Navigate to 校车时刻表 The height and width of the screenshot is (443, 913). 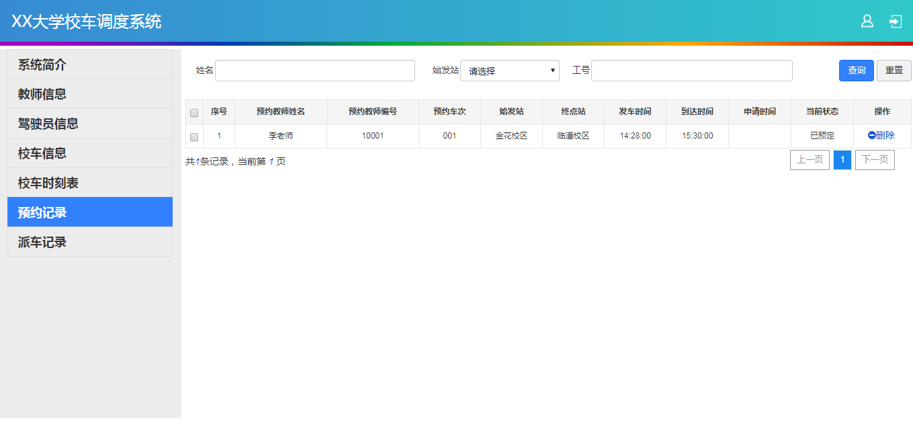pyautogui.click(x=90, y=183)
